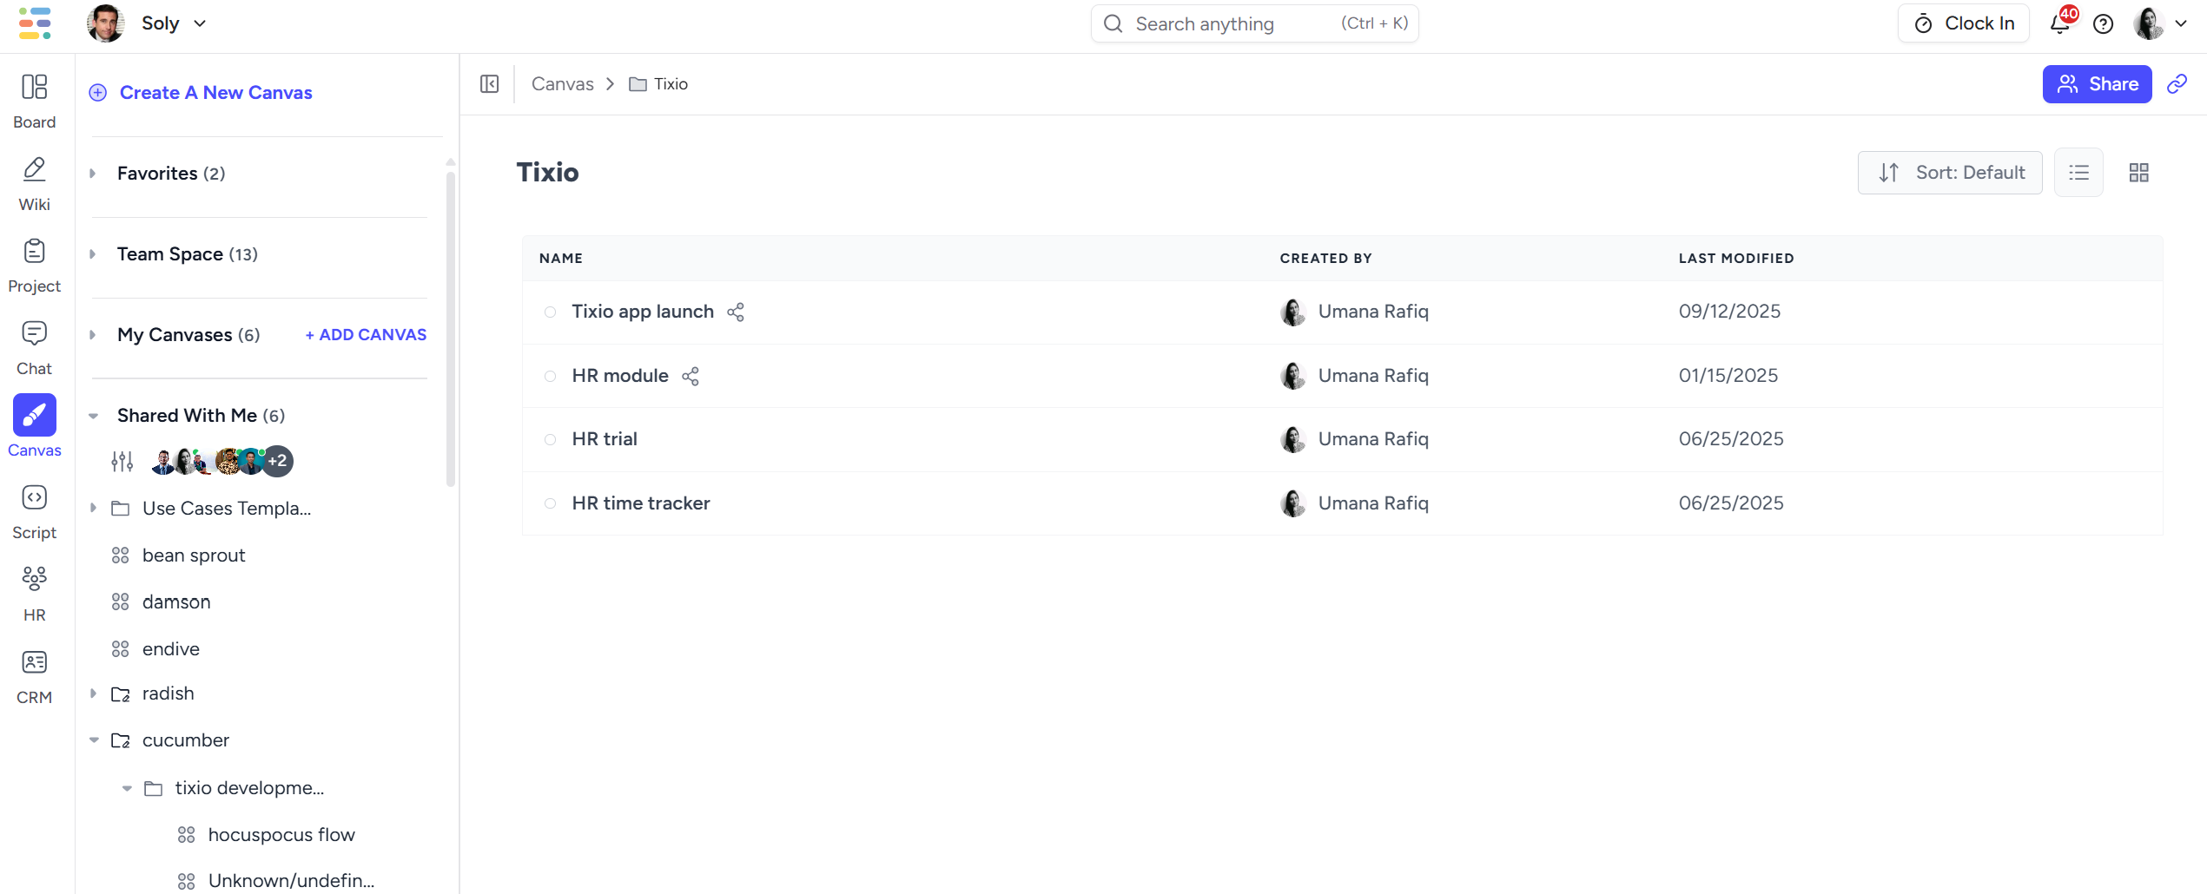This screenshot has width=2207, height=894.
Task: Expand the Use Cases Templates folder
Action: (x=93, y=509)
